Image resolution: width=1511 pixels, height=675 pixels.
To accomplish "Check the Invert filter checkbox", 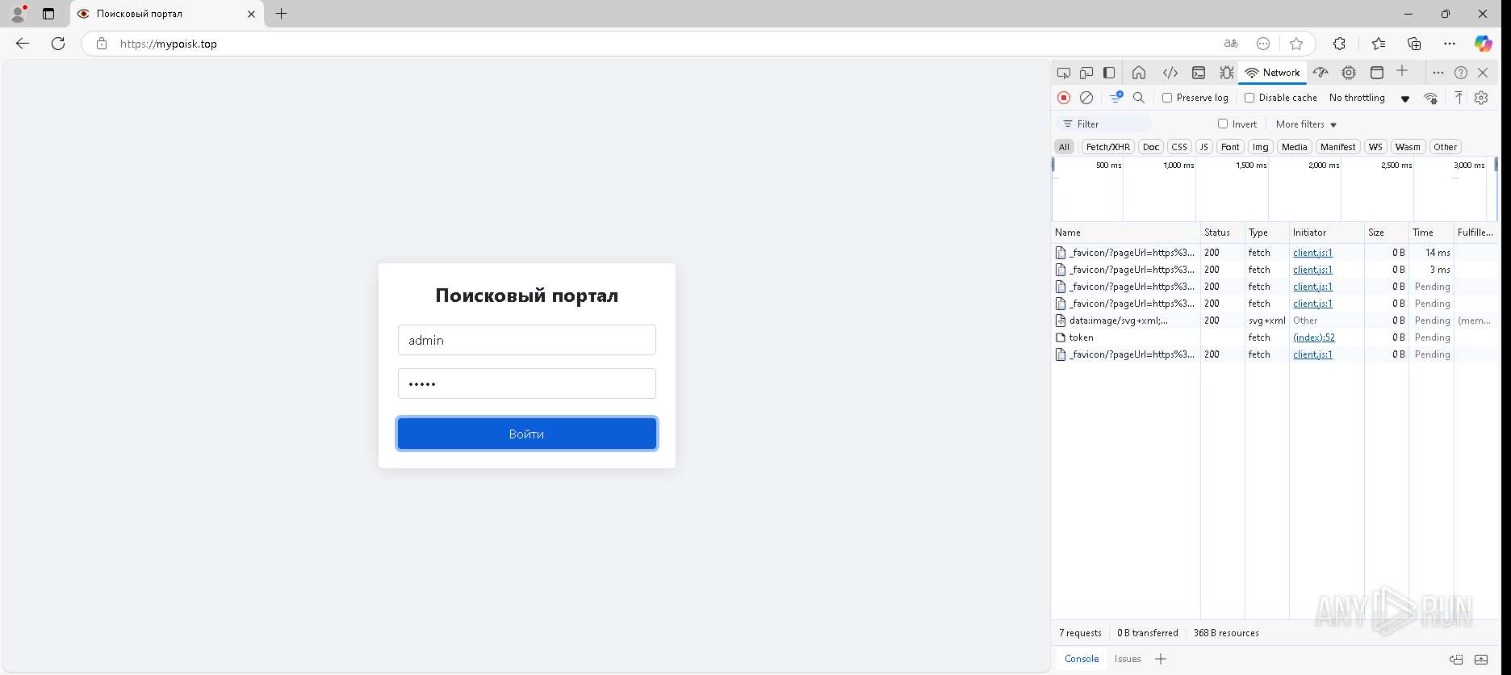I will coord(1223,124).
